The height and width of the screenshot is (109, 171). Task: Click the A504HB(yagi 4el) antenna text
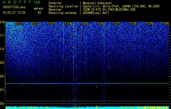96,13
